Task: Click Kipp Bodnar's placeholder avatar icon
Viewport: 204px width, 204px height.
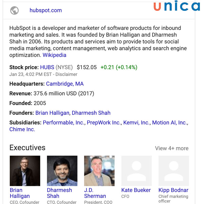Action: 173,171
